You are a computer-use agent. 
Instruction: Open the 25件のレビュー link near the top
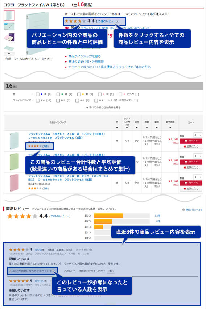tap(107, 21)
